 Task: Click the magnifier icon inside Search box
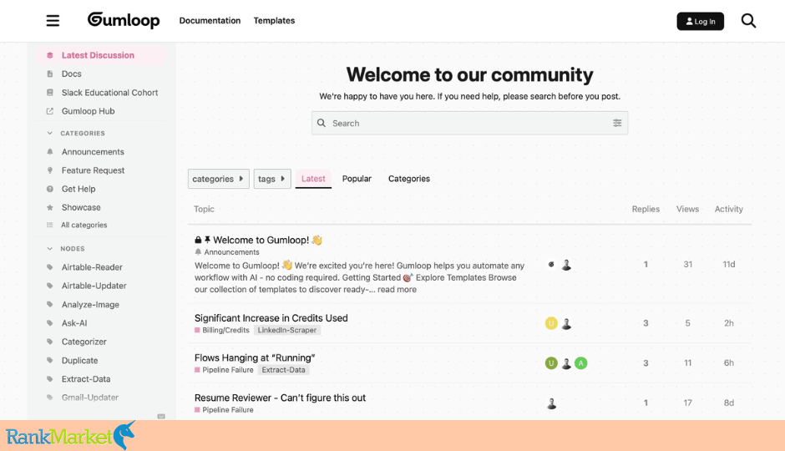pos(322,123)
